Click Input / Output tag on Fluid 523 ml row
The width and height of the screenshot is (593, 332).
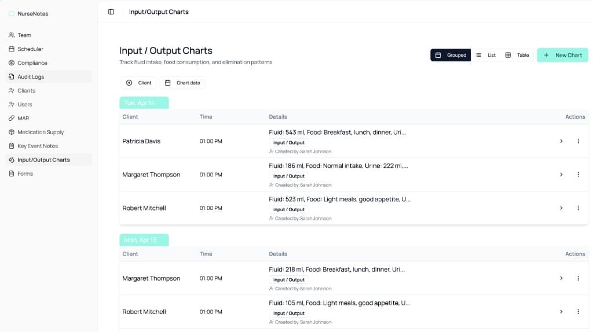pos(288,209)
